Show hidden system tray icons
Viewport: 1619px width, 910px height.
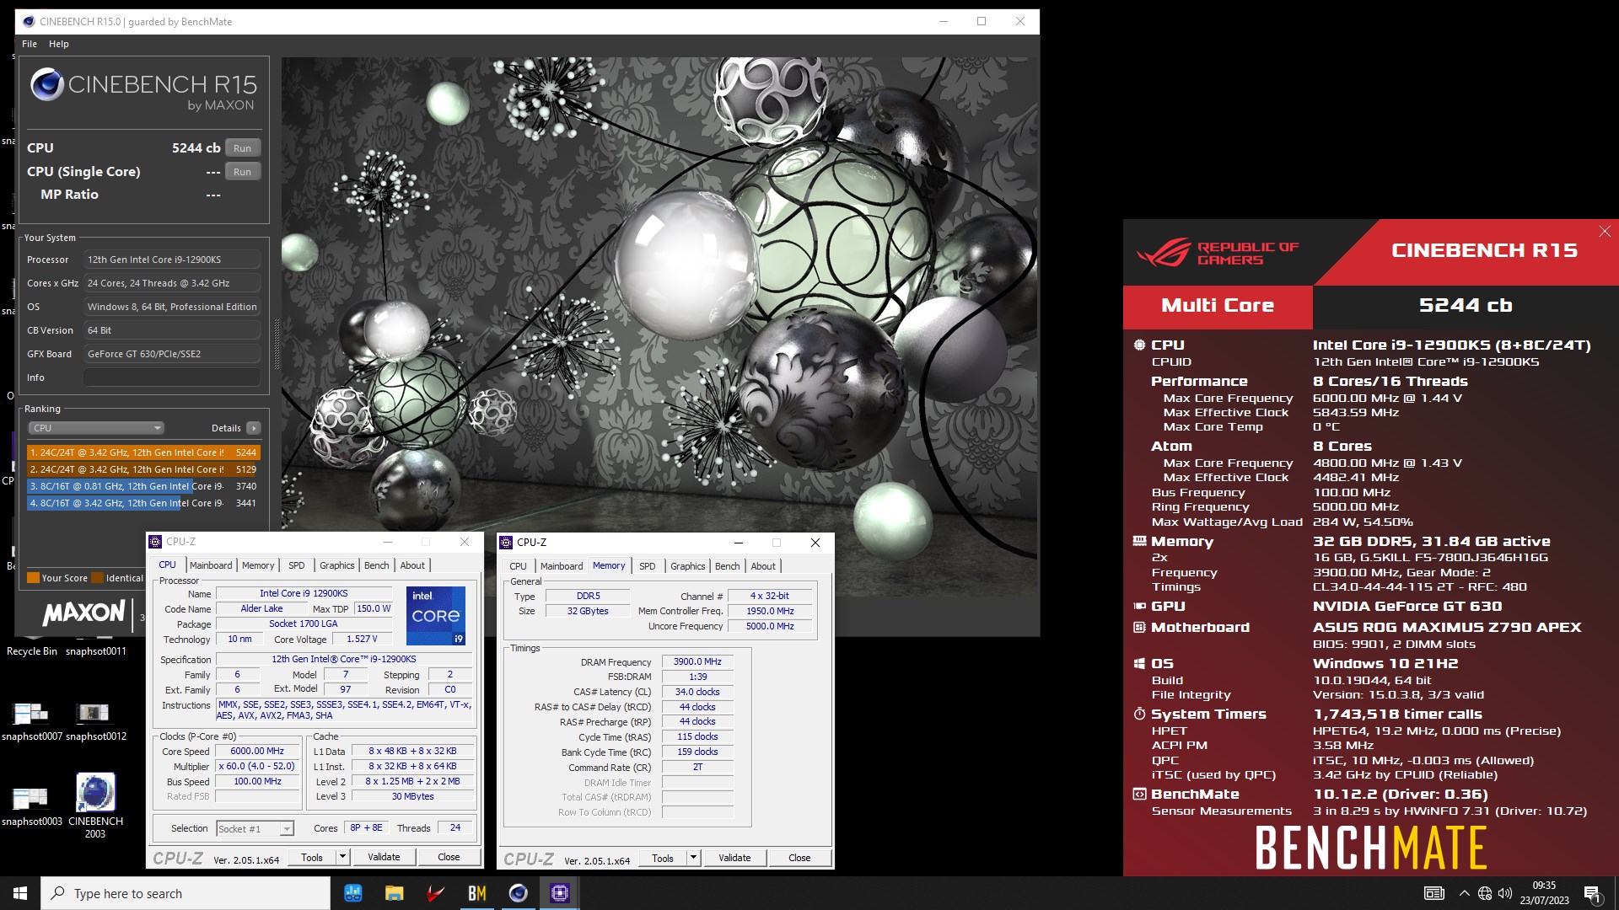pos(1464,893)
